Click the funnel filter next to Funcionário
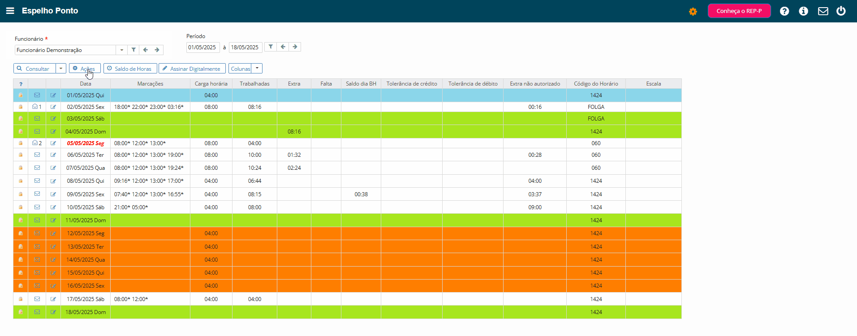Screen dimensions: 857x336 click(x=134, y=50)
